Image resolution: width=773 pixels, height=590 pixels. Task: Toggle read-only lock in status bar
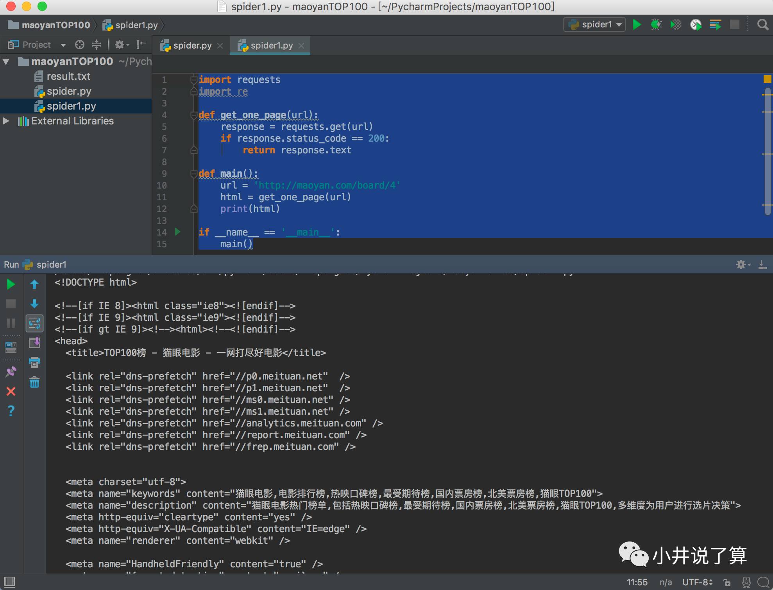(x=727, y=583)
